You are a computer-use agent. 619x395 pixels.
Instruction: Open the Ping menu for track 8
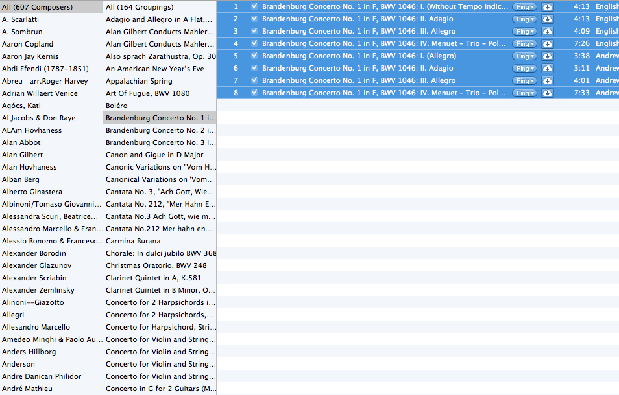coord(524,93)
